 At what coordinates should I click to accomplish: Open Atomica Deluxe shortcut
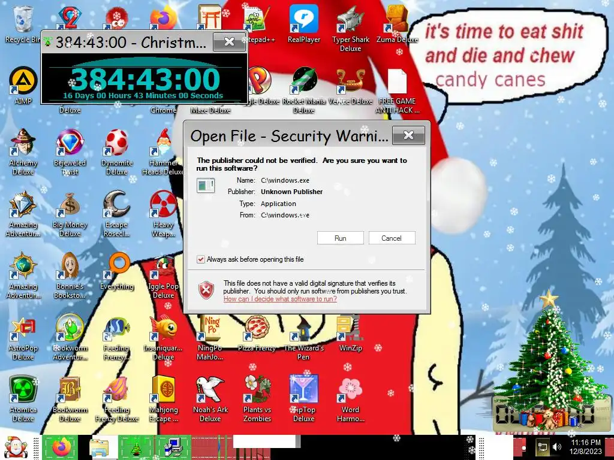coord(23,400)
